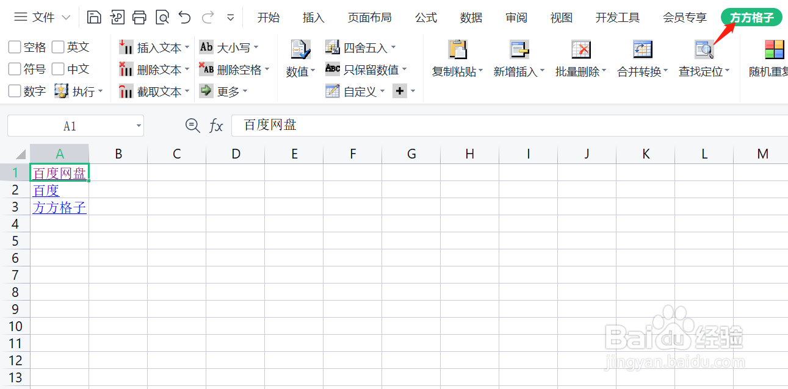Image resolution: width=788 pixels, height=389 pixels.
Task: Open the quick access toolbar customize arrow
Action: pyautogui.click(x=230, y=18)
